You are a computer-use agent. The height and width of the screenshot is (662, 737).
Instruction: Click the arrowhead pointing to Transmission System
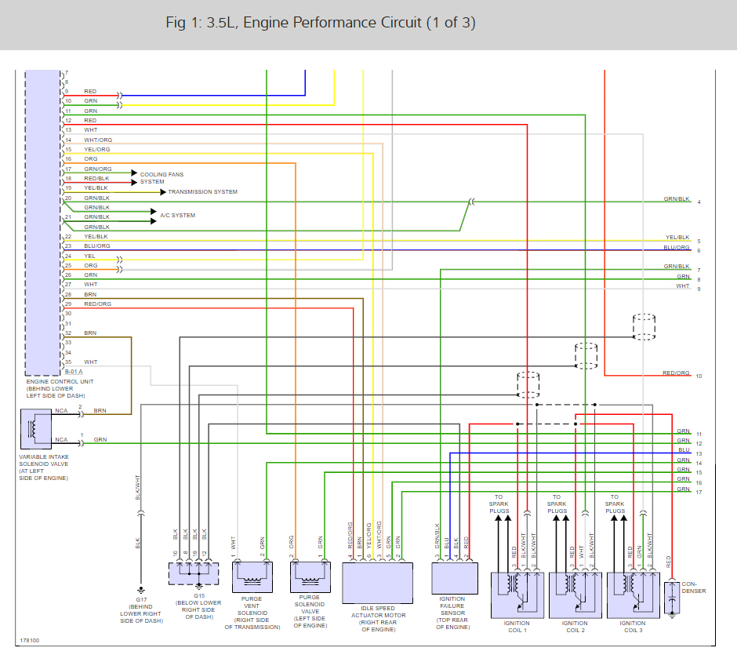163,192
